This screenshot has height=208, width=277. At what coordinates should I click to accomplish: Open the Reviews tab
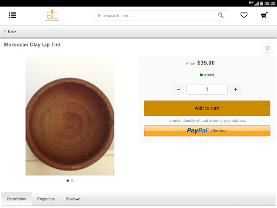click(76, 199)
